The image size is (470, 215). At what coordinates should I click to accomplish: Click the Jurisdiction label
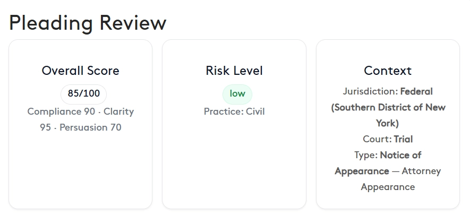pos(370,91)
